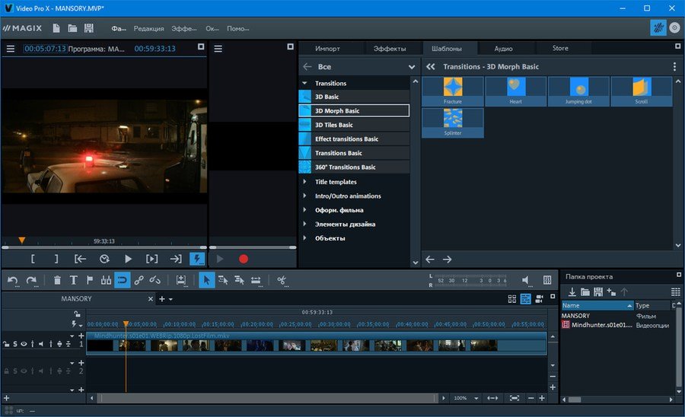Select the Title editor T tool
Screen dimensions: 685x417
74,280
